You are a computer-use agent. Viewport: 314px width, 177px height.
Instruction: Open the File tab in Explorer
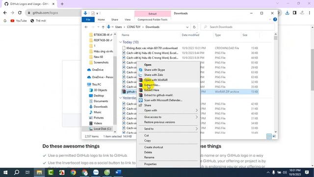[88, 20]
